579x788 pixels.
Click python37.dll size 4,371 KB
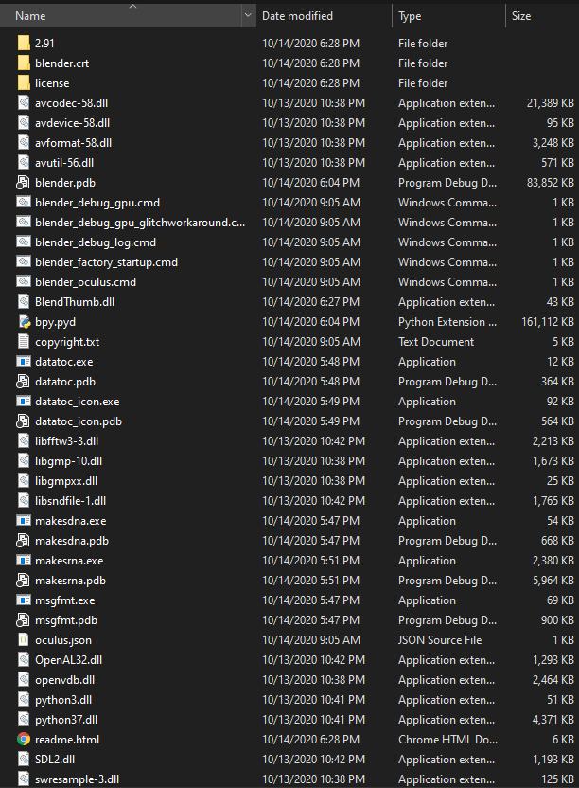click(x=553, y=720)
